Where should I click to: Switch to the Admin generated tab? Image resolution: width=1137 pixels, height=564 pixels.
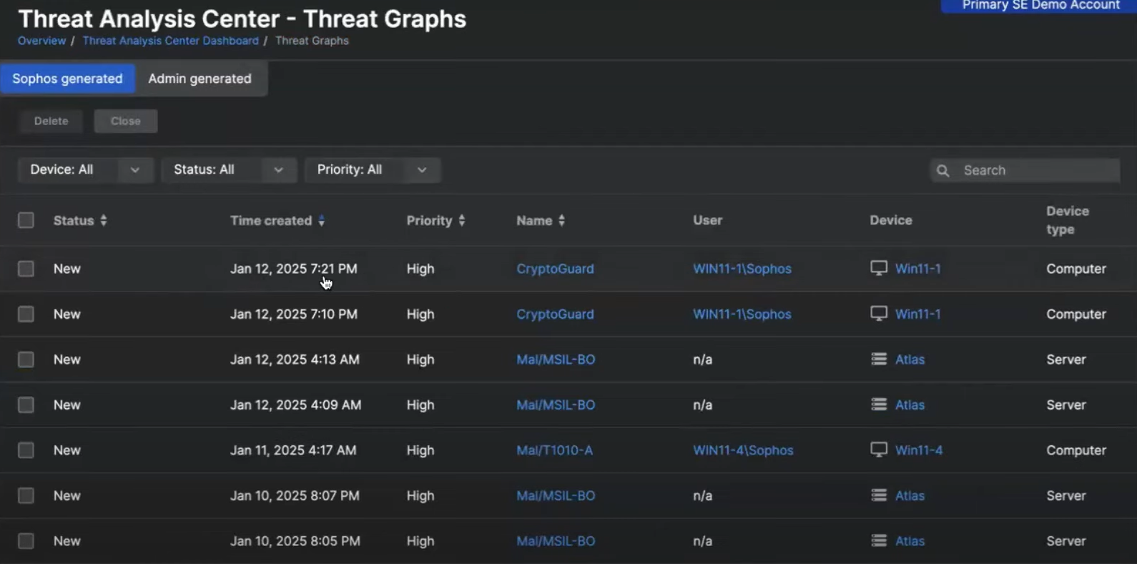coord(200,79)
